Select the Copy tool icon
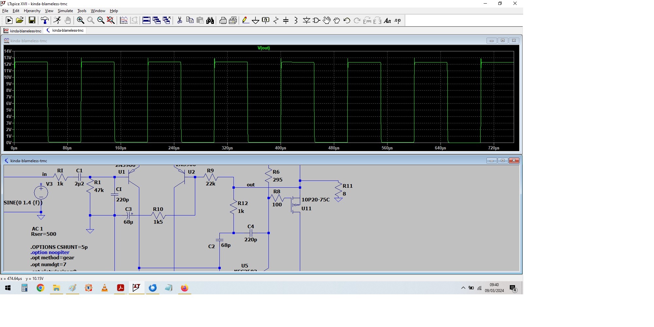 click(x=190, y=21)
